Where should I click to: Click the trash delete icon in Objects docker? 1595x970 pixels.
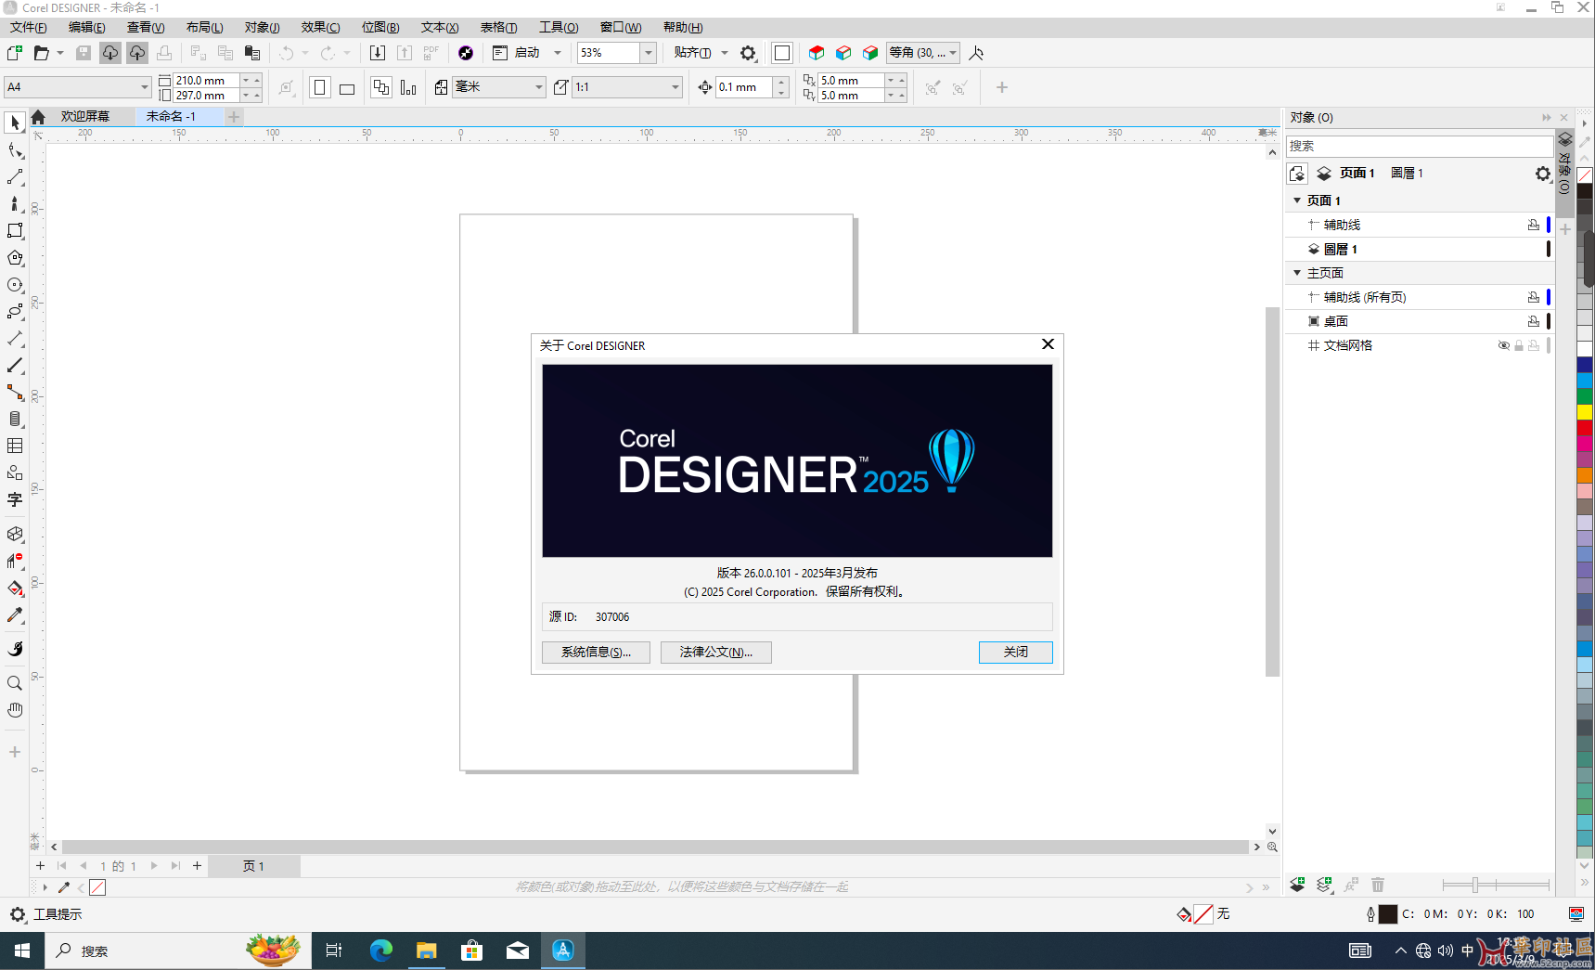pos(1378,885)
